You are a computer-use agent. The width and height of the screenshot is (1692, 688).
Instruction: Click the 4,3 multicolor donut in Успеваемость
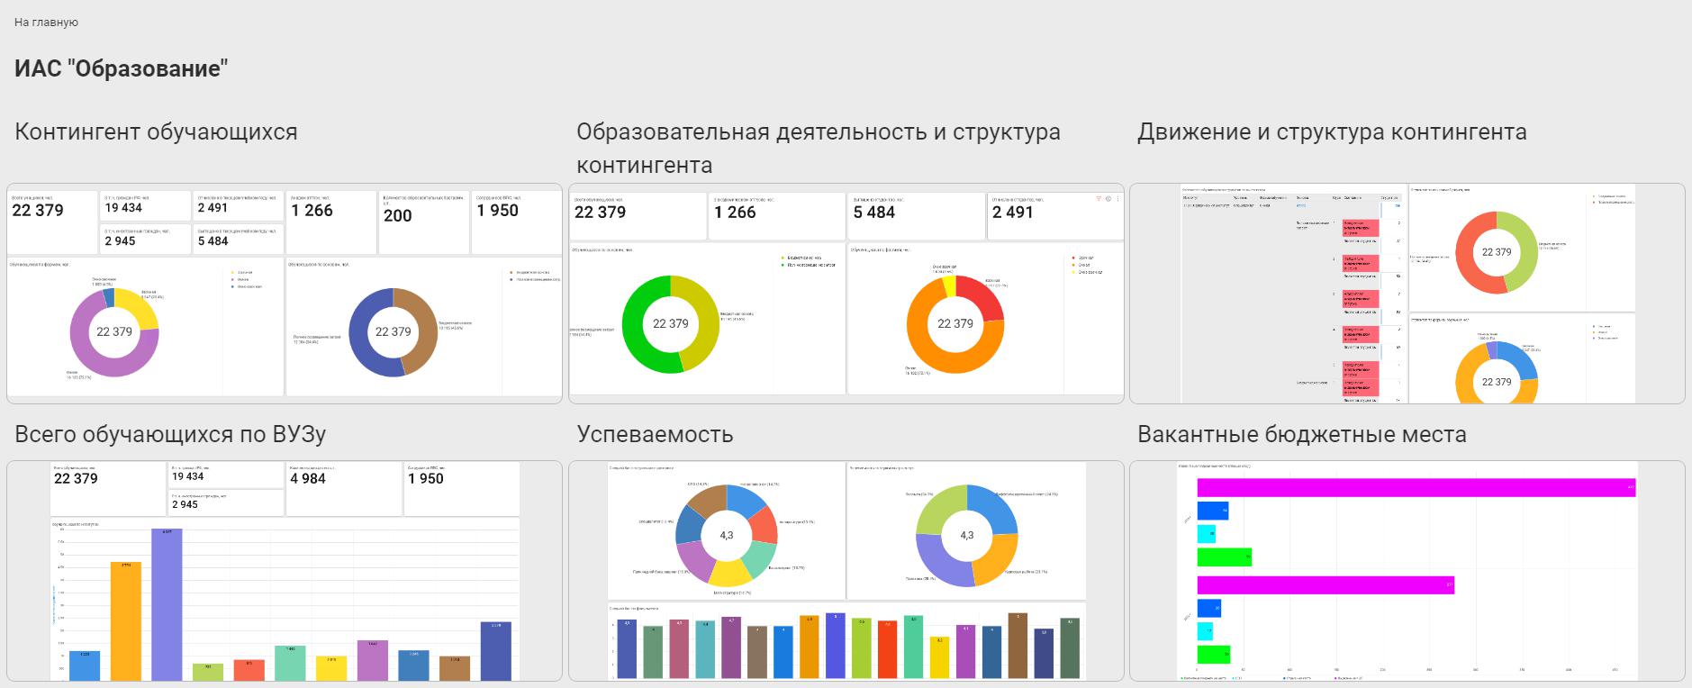pos(726,535)
